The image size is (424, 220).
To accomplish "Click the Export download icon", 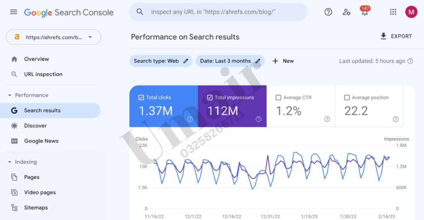I will (383, 36).
